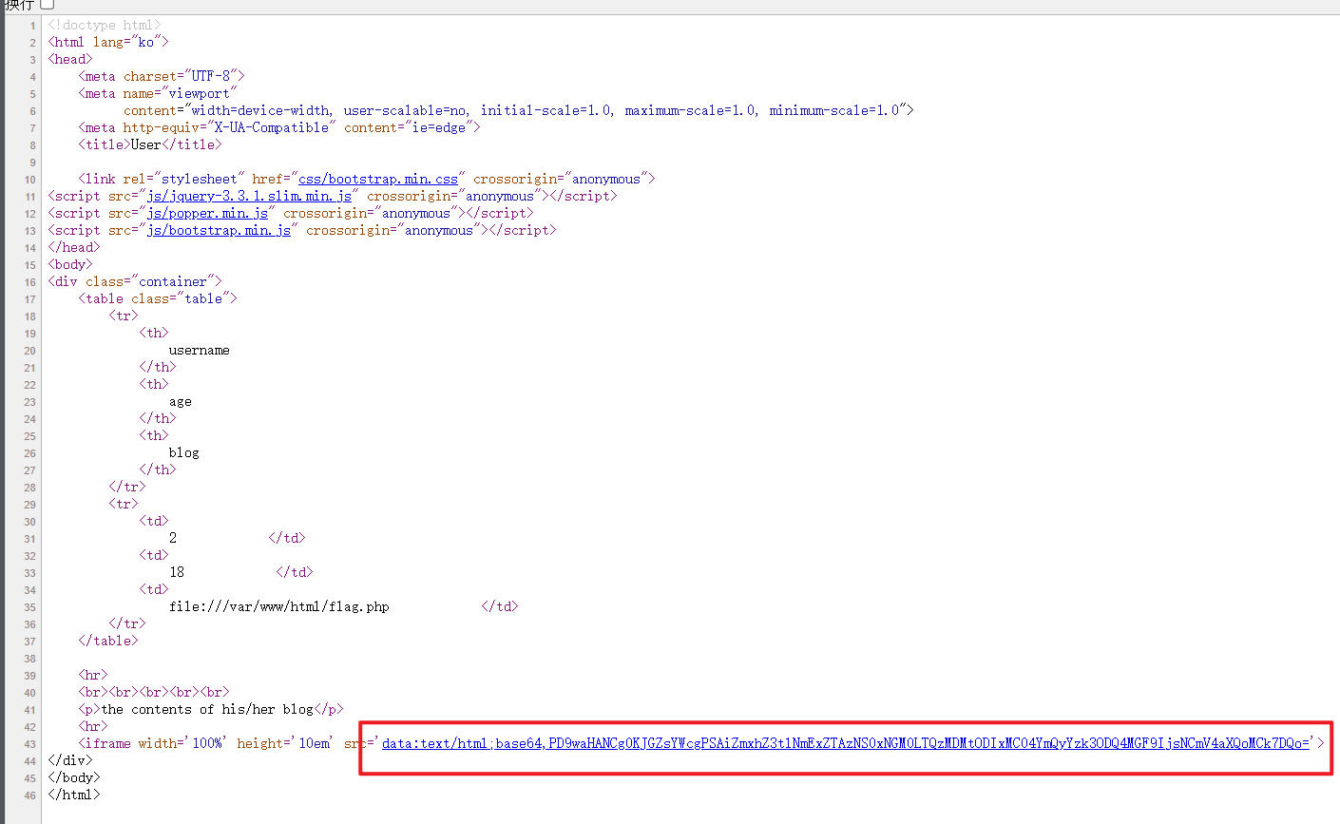Click line number 43 in gutter
Image resolution: width=1340 pixels, height=824 pixels.
click(29, 744)
